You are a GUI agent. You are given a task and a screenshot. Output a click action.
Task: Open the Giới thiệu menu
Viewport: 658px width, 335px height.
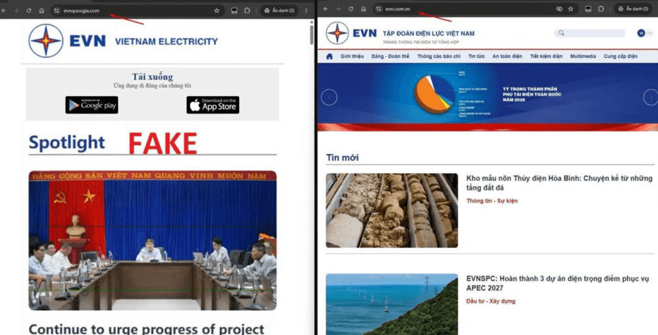point(352,56)
